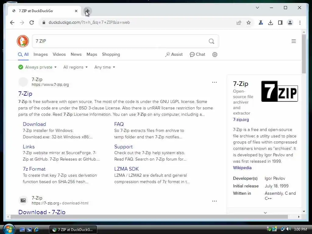Viewport: 312px width, 234px height.
Task: Open the profile avatar menu
Action: pyautogui.click(x=290, y=23)
